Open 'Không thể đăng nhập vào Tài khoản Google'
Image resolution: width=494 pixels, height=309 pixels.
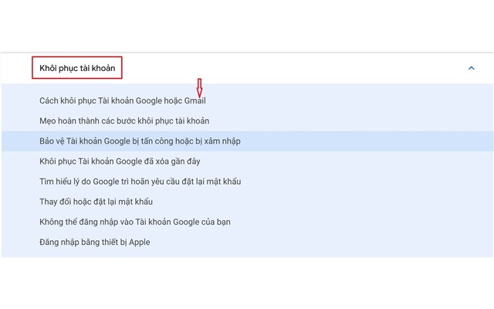134,222
